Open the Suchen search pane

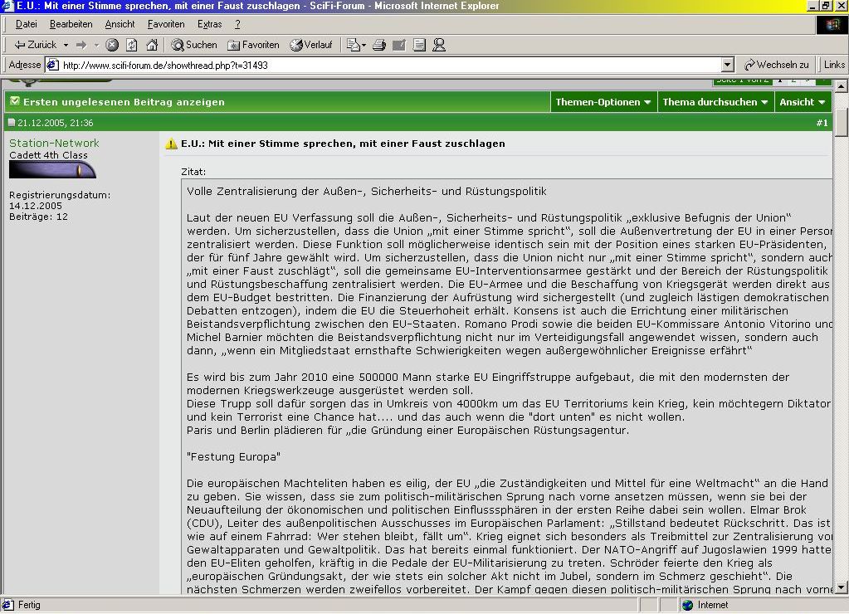pyautogui.click(x=194, y=45)
